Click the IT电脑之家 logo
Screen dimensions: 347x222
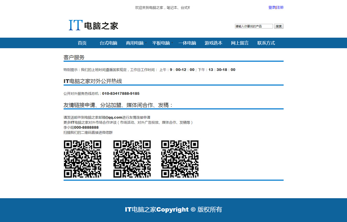[x=93, y=25]
